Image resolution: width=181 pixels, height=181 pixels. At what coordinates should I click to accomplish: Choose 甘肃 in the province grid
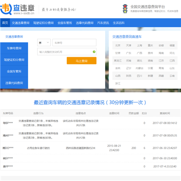118,53
